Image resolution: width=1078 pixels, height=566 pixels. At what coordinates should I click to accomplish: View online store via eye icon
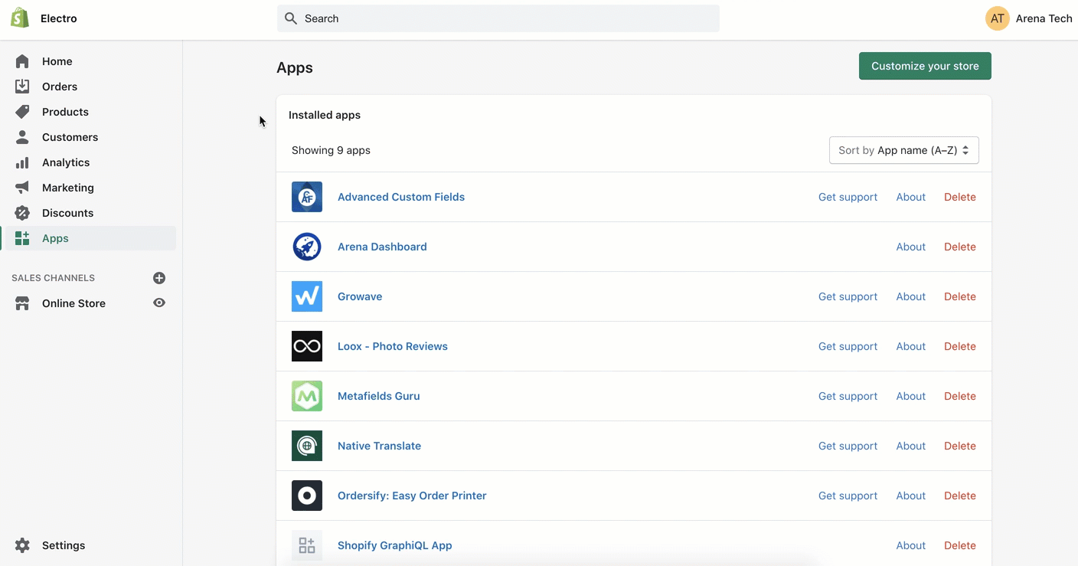click(159, 303)
